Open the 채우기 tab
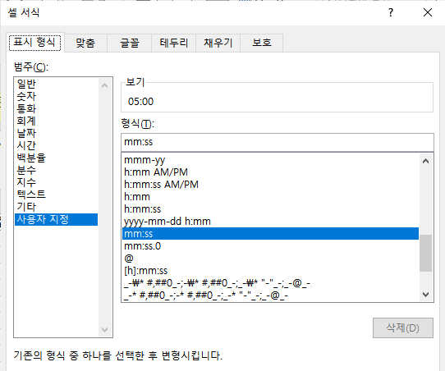Screen dimensions: 445x371 (218, 43)
